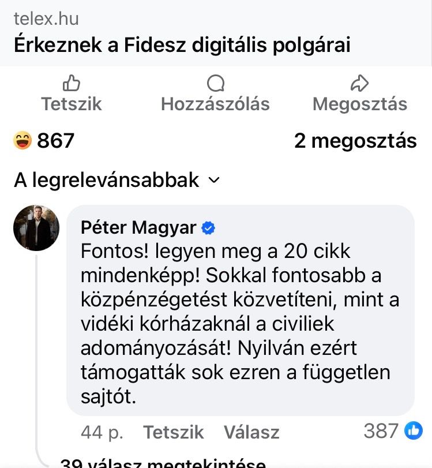Click the blue like icon next to 387
This screenshot has width=432, height=468.
414,432
